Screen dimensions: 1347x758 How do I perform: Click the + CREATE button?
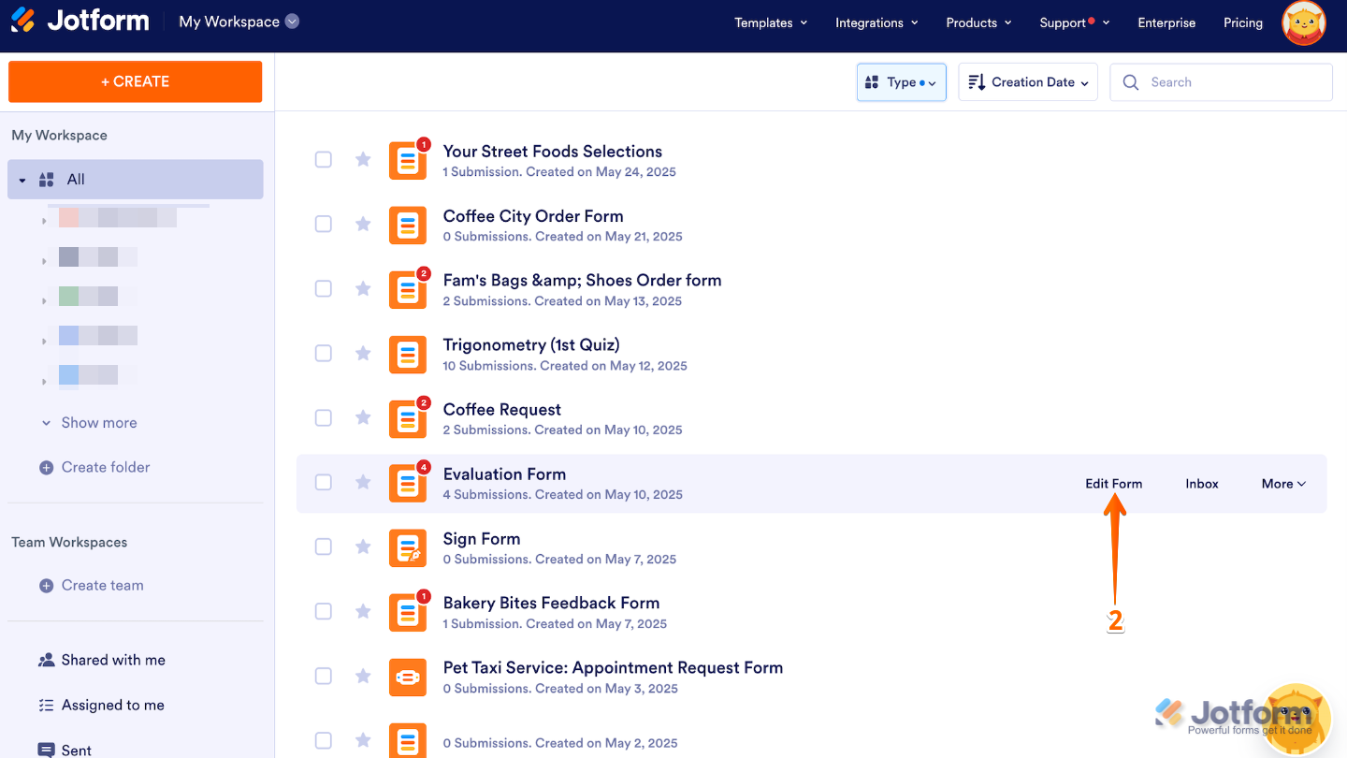[x=135, y=81]
